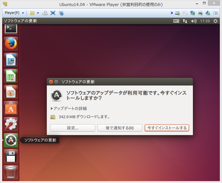Viewport: 222px width, 183px height.
Task: Open the Ubuntu session gear menu
Action: (x=215, y=21)
